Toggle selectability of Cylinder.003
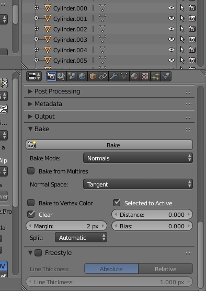 (x=182, y=39)
